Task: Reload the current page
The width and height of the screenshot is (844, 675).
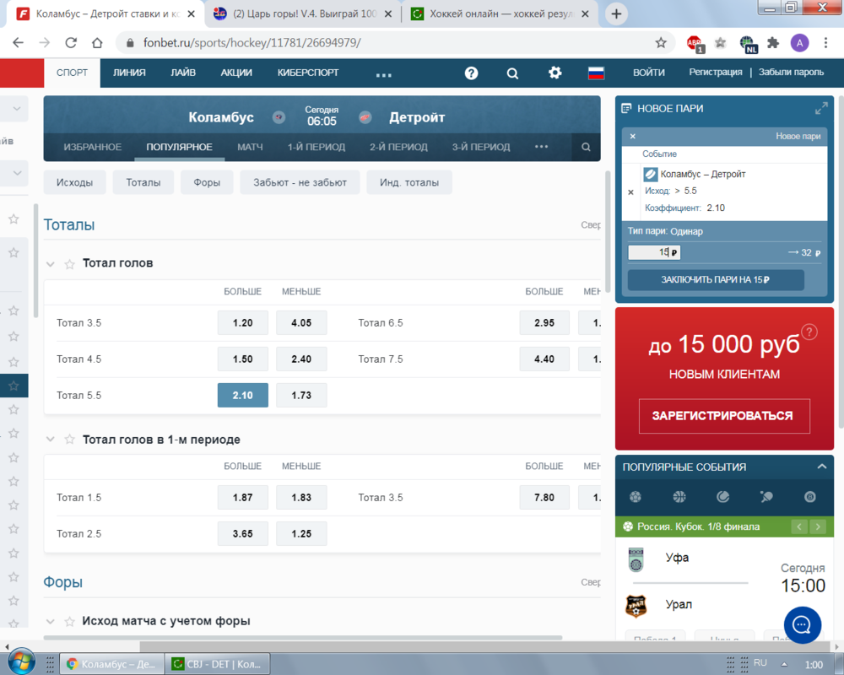Action: tap(71, 42)
